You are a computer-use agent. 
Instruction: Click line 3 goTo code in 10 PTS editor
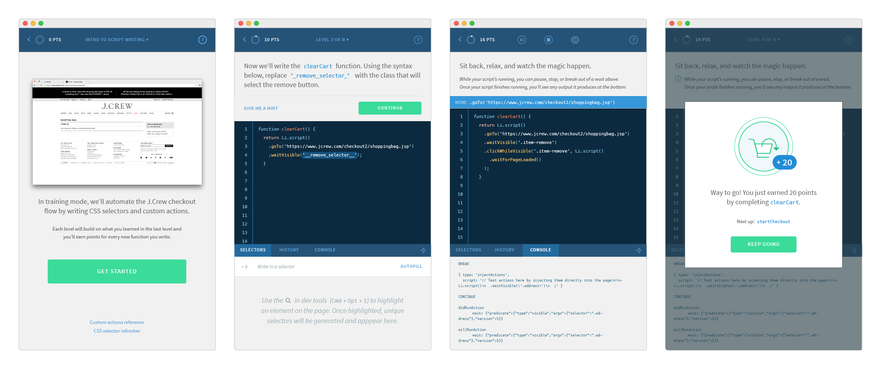point(341,146)
